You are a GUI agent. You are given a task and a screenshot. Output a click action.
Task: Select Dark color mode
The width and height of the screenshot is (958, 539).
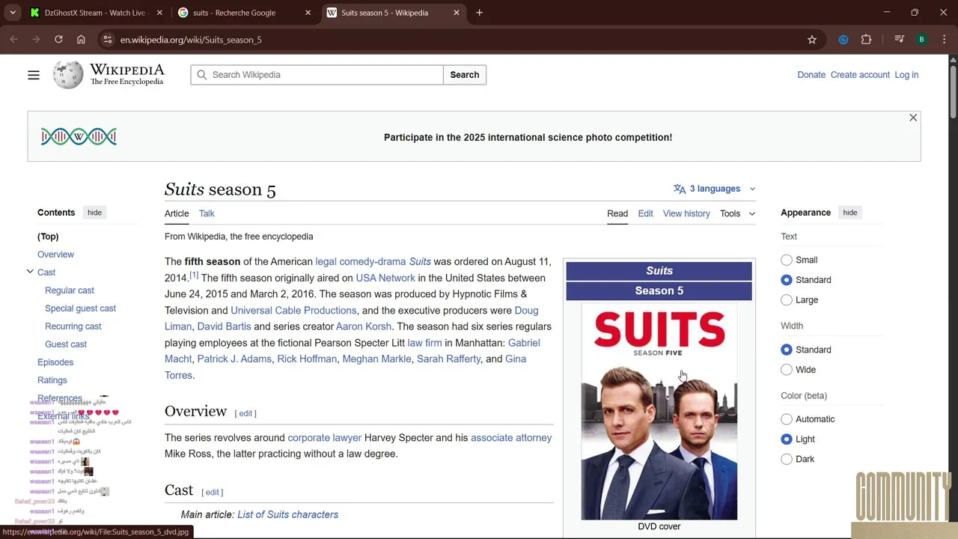tap(787, 460)
